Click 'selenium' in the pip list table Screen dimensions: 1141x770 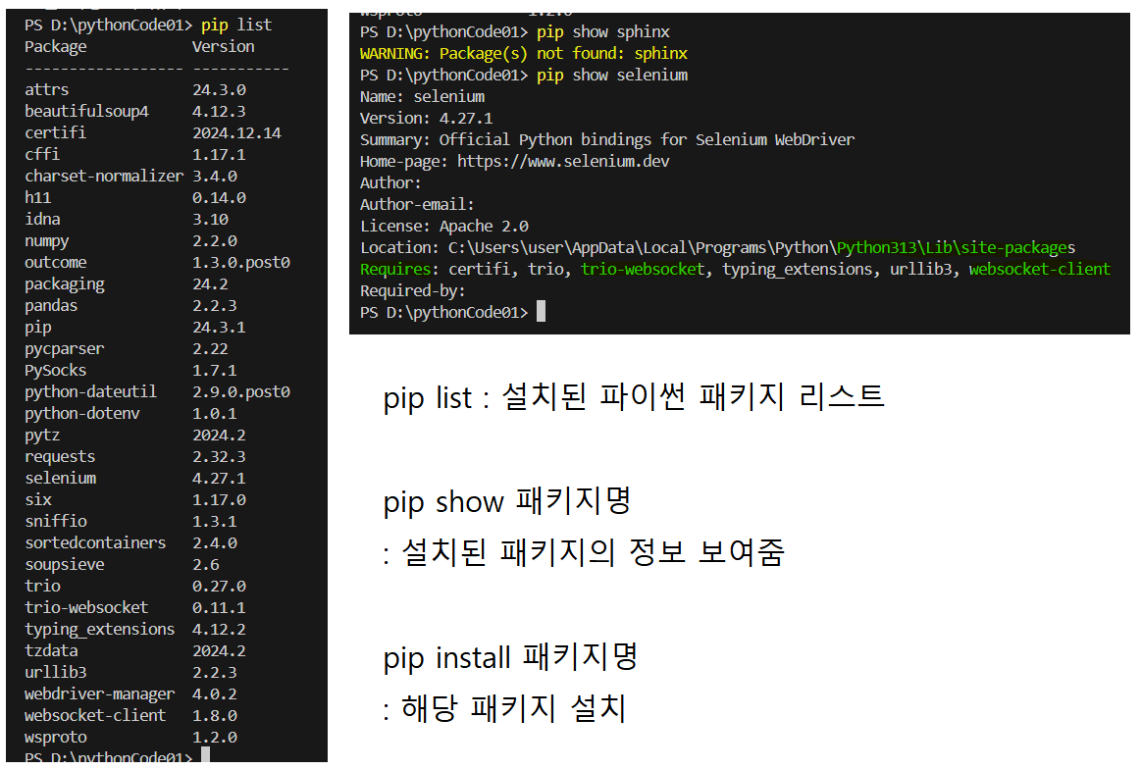[61, 478]
